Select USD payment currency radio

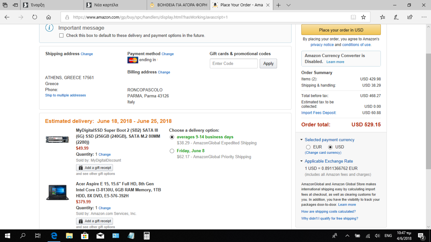pos(330,147)
